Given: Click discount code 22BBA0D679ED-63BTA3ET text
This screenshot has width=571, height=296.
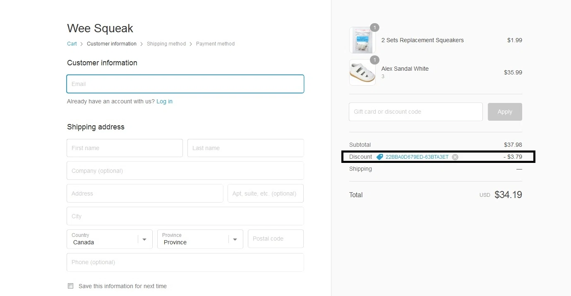Looking at the screenshot, I should pos(417,157).
